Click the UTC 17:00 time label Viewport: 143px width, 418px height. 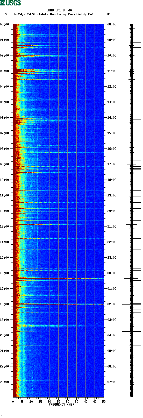(112, 164)
